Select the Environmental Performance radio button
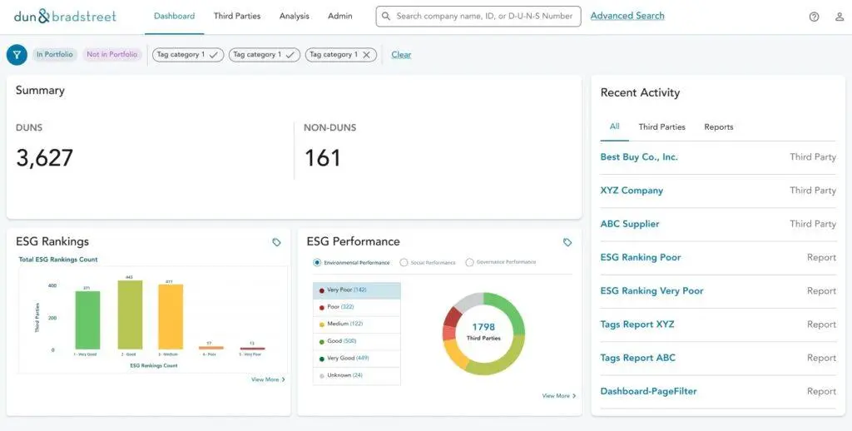This screenshot has height=431, width=852. (x=317, y=263)
